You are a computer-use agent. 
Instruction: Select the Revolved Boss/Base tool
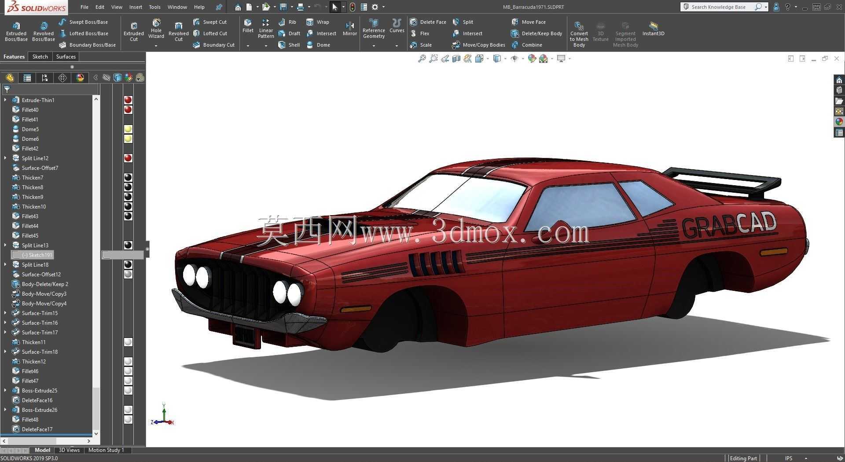tap(44, 32)
